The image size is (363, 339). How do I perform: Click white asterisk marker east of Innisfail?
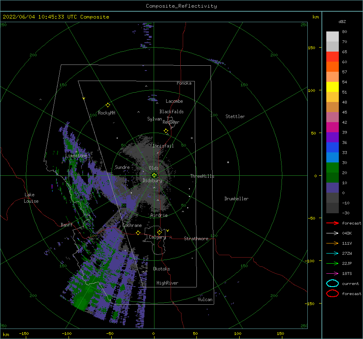[x=192, y=138]
